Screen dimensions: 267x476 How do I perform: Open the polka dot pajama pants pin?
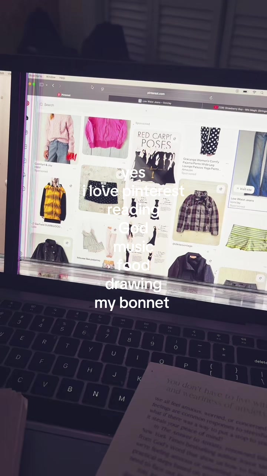210,141
